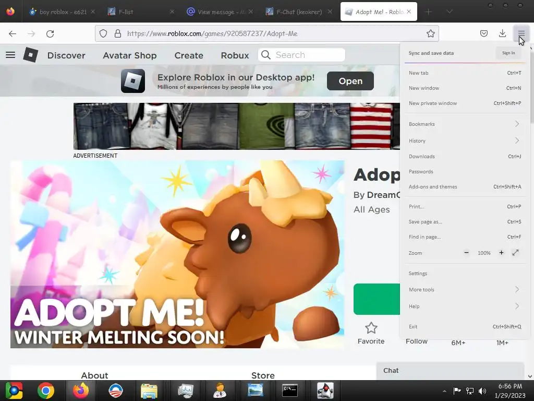534x401 pixels.
Task: Click the site security padlock icon
Action: tap(118, 33)
